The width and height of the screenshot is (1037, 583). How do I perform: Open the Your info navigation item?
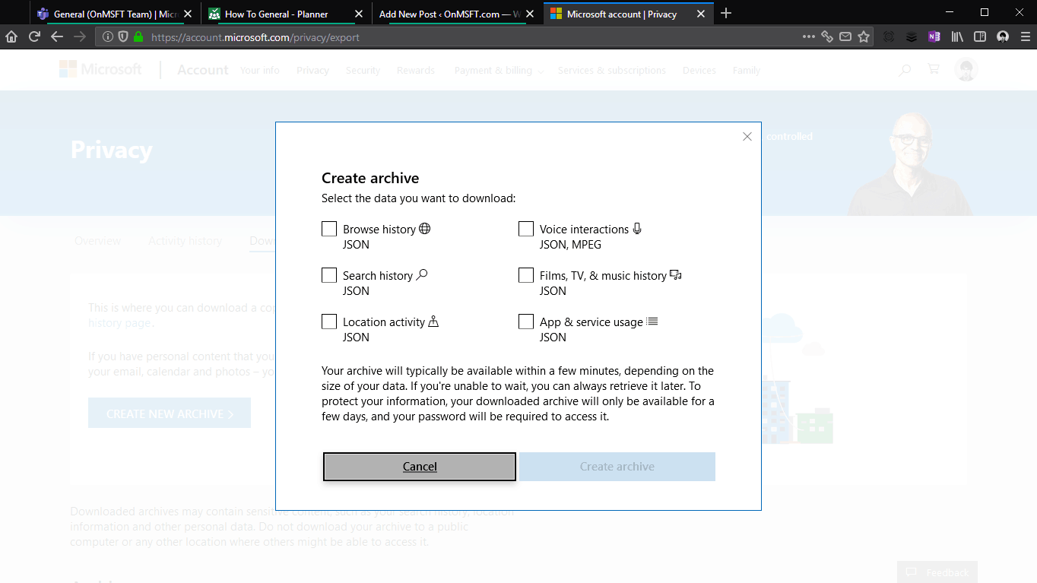260,70
